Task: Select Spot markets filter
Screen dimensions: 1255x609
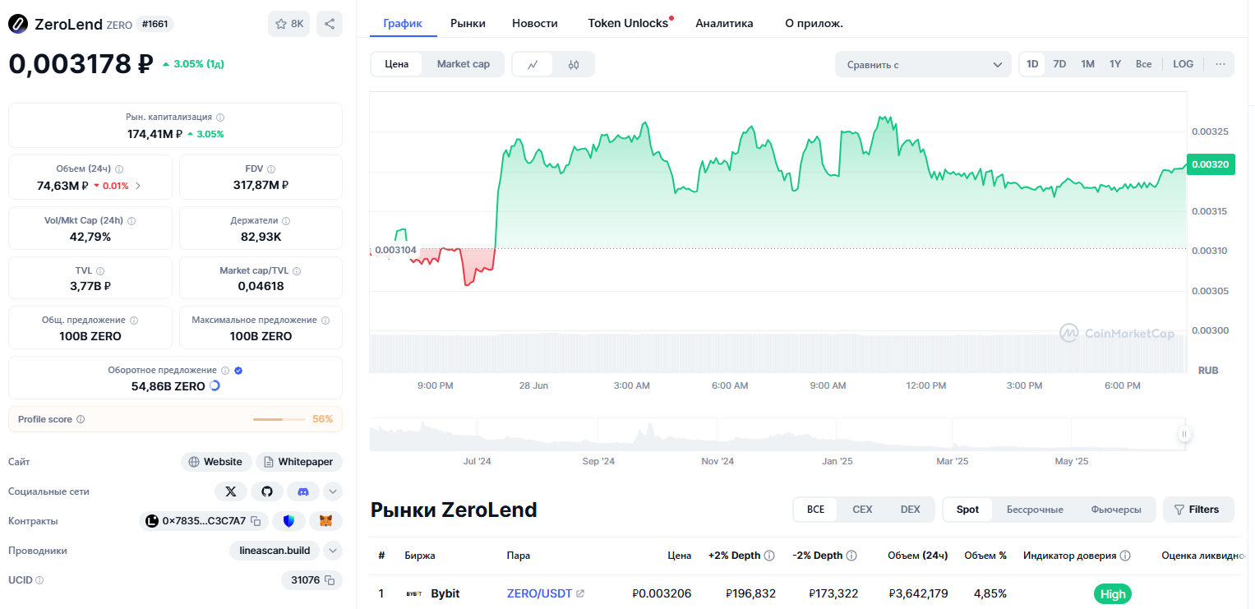Action: point(967,510)
